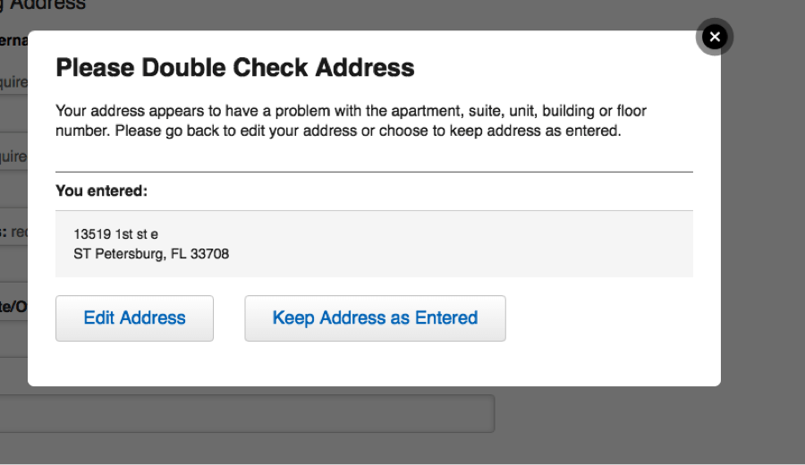Image resolution: width=805 pixels, height=465 pixels.
Task: Click the You entered label
Action: pyautogui.click(x=102, y=191)
